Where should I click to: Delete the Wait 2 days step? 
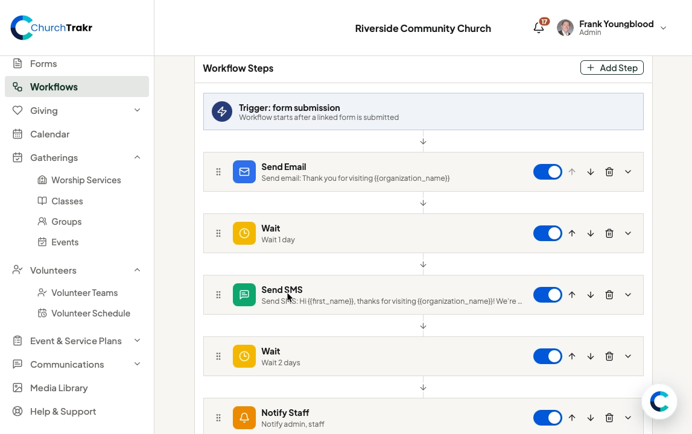609,356
